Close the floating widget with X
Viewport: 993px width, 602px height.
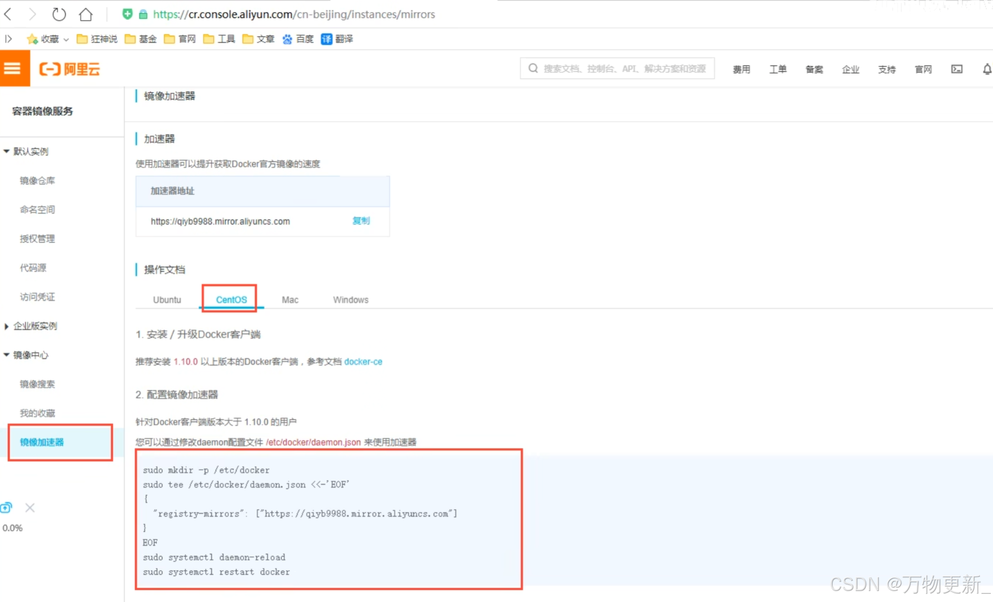pyautogui.click(x=30, y=508)
